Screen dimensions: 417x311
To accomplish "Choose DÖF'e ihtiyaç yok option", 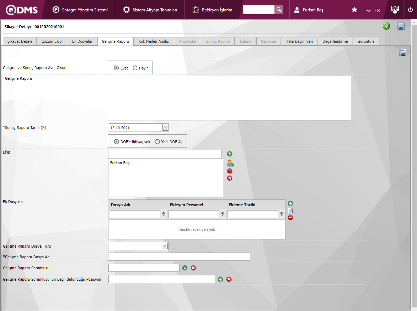I will [116, 142].
